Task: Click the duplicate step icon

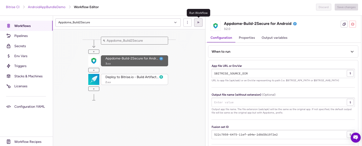Action: (x=344, y=24)
